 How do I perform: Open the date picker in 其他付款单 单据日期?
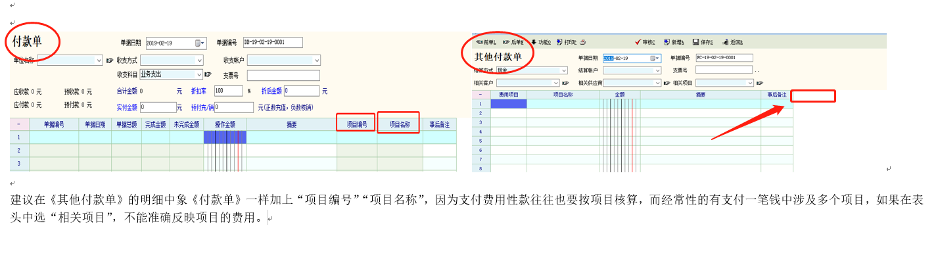pyautogui.click(x=655, y=58)
